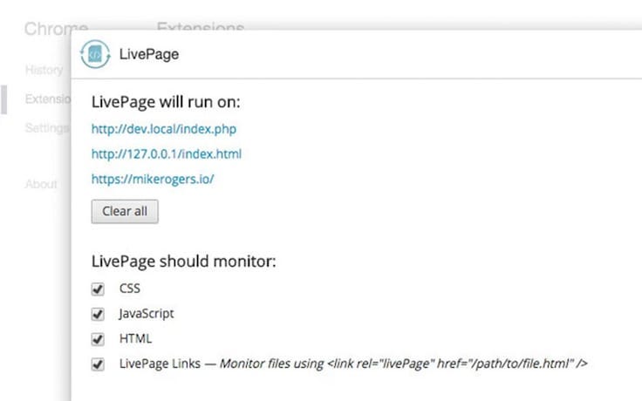Select Extensions in Chrome sidebar

47,99
